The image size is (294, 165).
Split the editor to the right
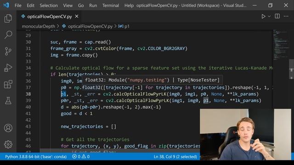(277, 16)
